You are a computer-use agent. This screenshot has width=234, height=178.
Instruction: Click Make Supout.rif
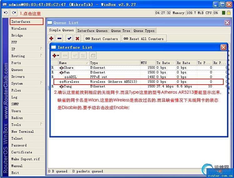(x=27, y=159)
